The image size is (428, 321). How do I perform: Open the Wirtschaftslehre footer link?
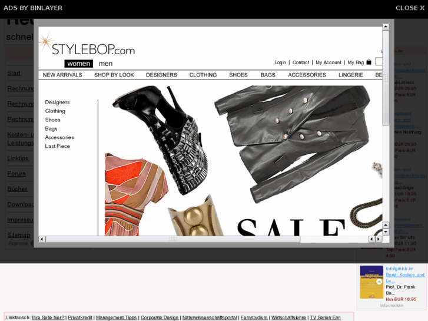[x=289, y=317]
